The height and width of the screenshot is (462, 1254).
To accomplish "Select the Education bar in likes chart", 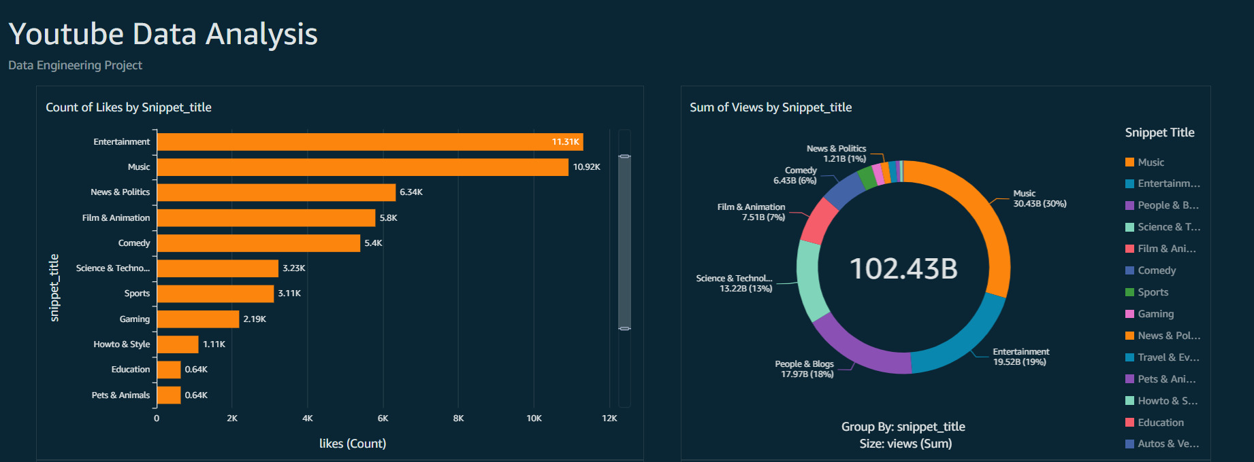I will pyautogui.click(x=169, y=370).
